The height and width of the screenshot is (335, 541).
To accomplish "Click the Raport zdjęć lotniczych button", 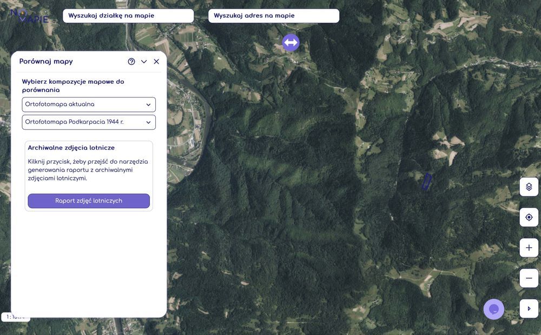I will point(89,201).
